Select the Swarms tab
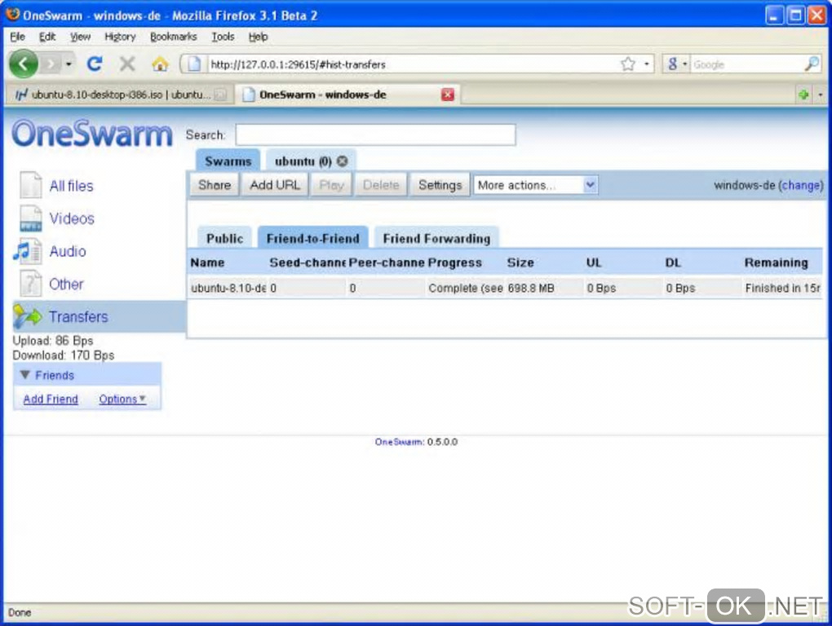Image resolution: width=832 pixels, height=626 pixels. coord(228,161)
